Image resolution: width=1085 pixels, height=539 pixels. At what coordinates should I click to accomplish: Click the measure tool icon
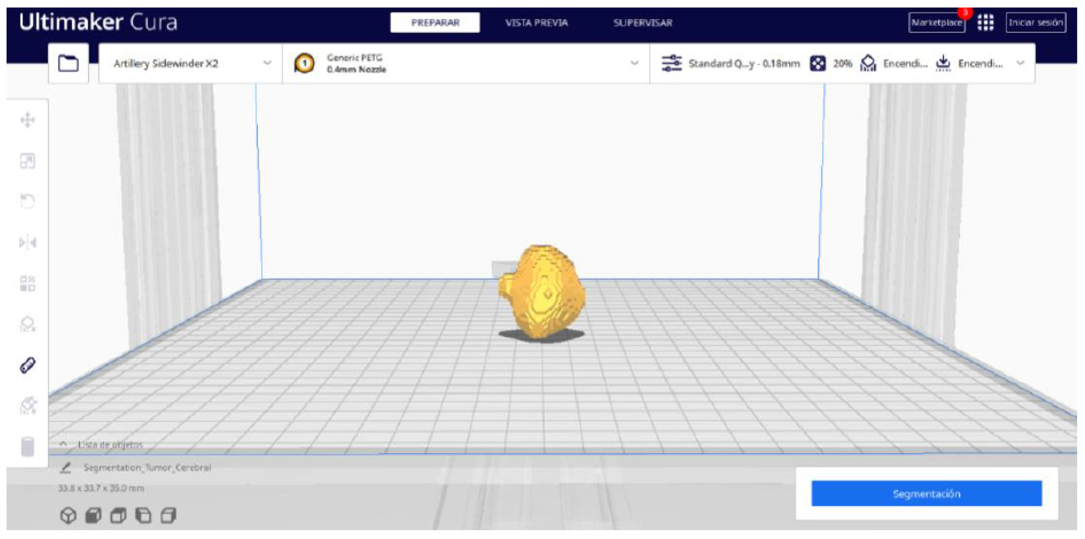(27, 365)
